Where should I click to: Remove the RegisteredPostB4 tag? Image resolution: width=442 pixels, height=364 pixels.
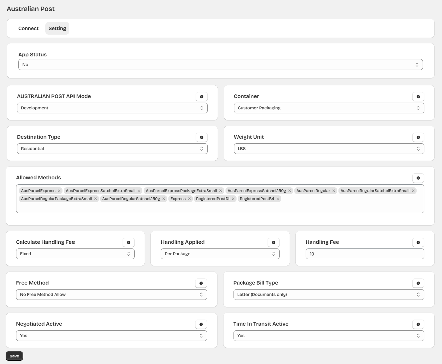point(278,199)
